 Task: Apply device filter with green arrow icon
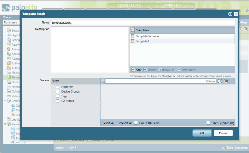click(x=220, y=81)
